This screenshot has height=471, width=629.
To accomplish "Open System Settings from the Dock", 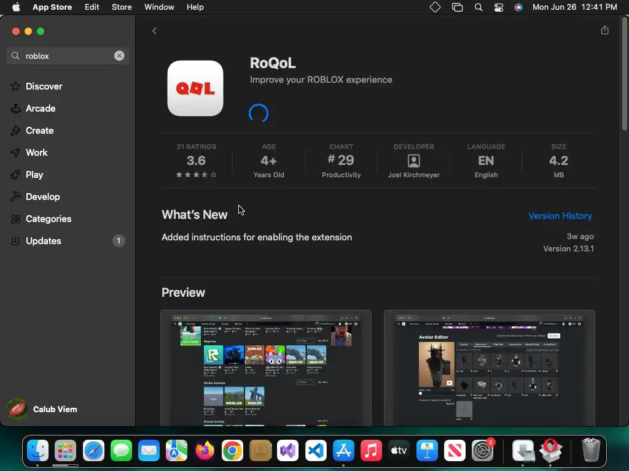I will 483,451.
